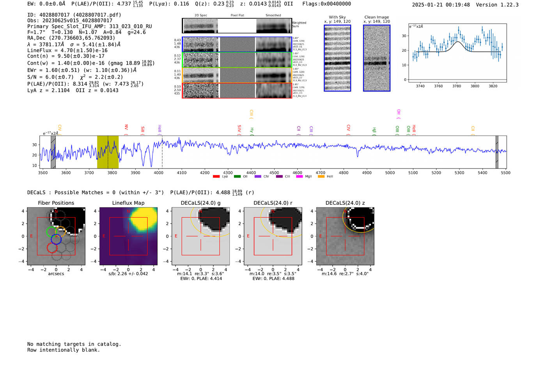
Task: Open the With Sky image panel
Action: (337, 58)
